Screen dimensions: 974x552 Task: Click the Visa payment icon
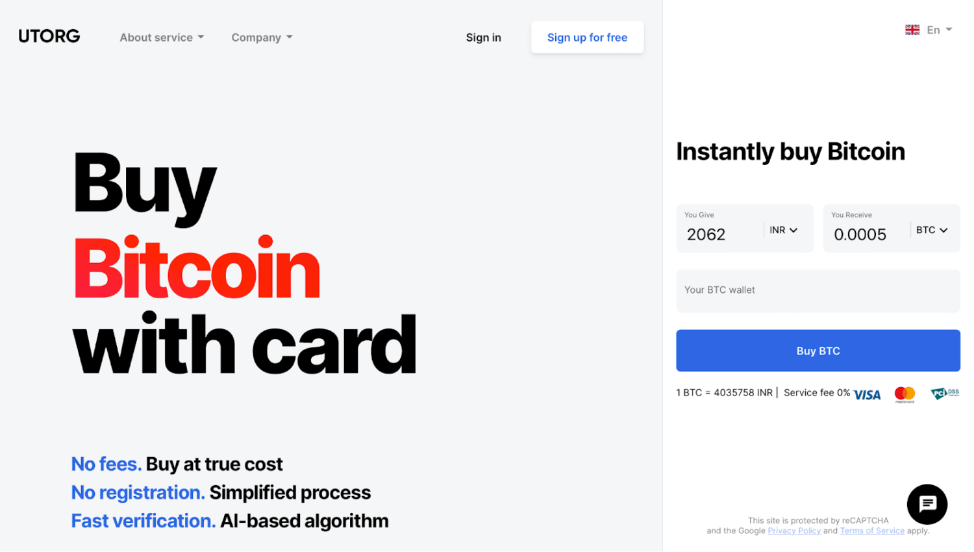coord(867,394)
